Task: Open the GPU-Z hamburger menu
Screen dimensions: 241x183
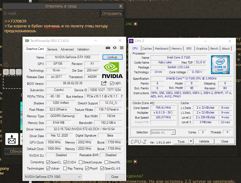Action: coord(122,48)
